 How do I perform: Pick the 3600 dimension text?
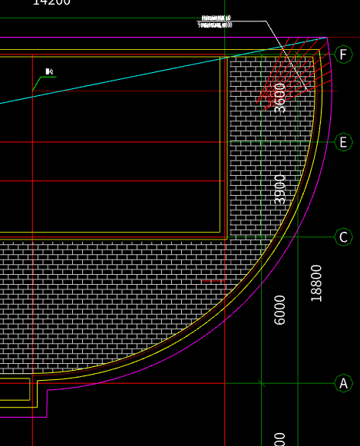tap(280, 98)
